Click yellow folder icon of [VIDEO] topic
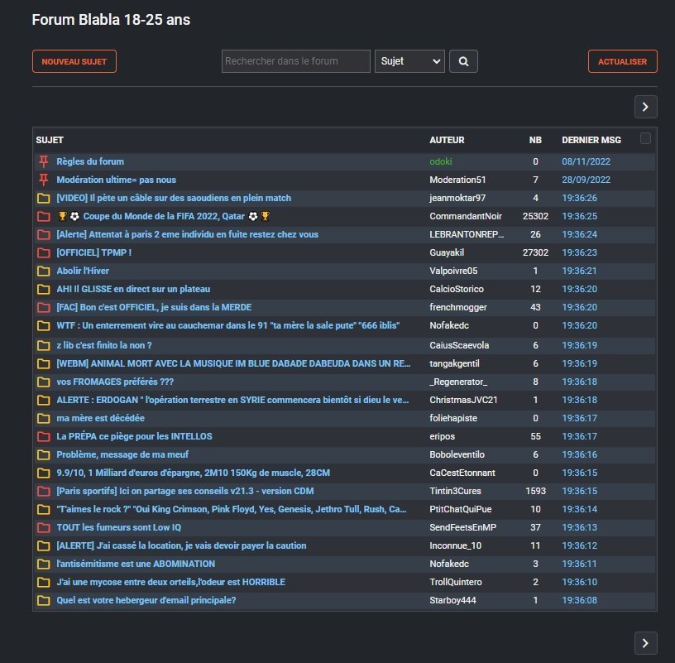The width and height of the screenshot is (675, 663). [44, 198]
